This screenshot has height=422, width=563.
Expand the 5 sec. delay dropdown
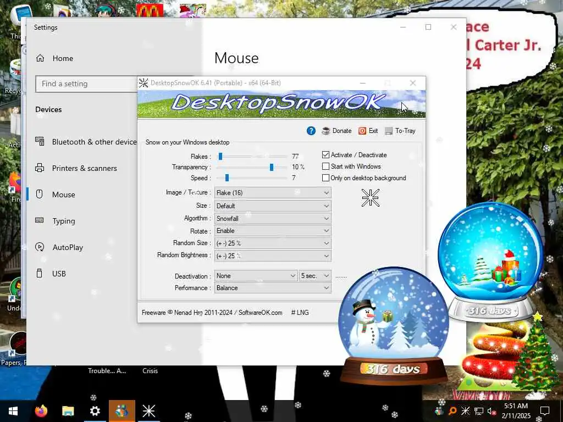tap(315, 276)
